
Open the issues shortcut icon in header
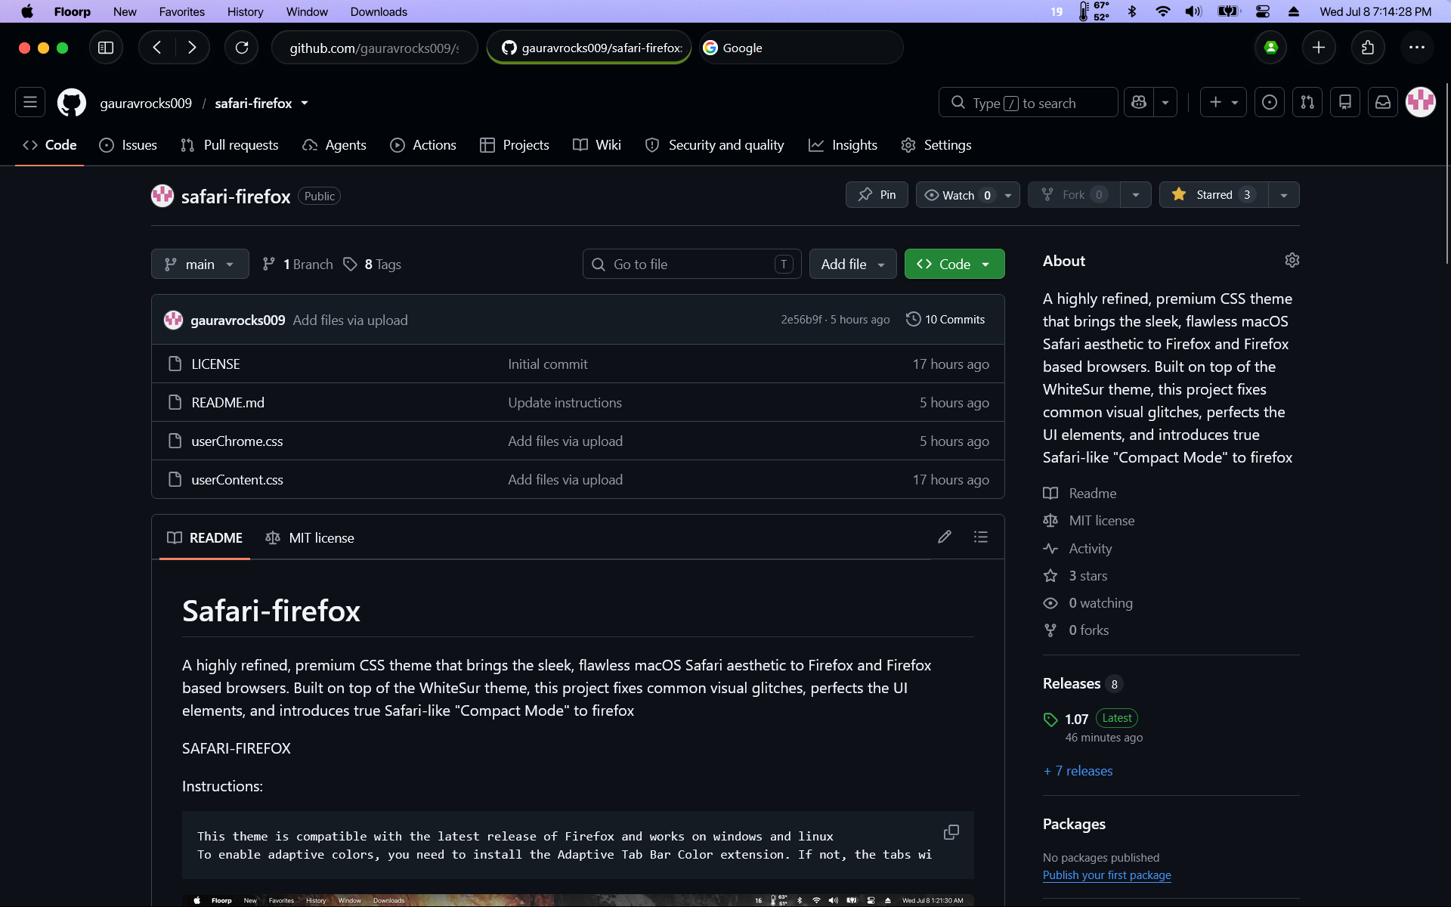click(1270, 102)
